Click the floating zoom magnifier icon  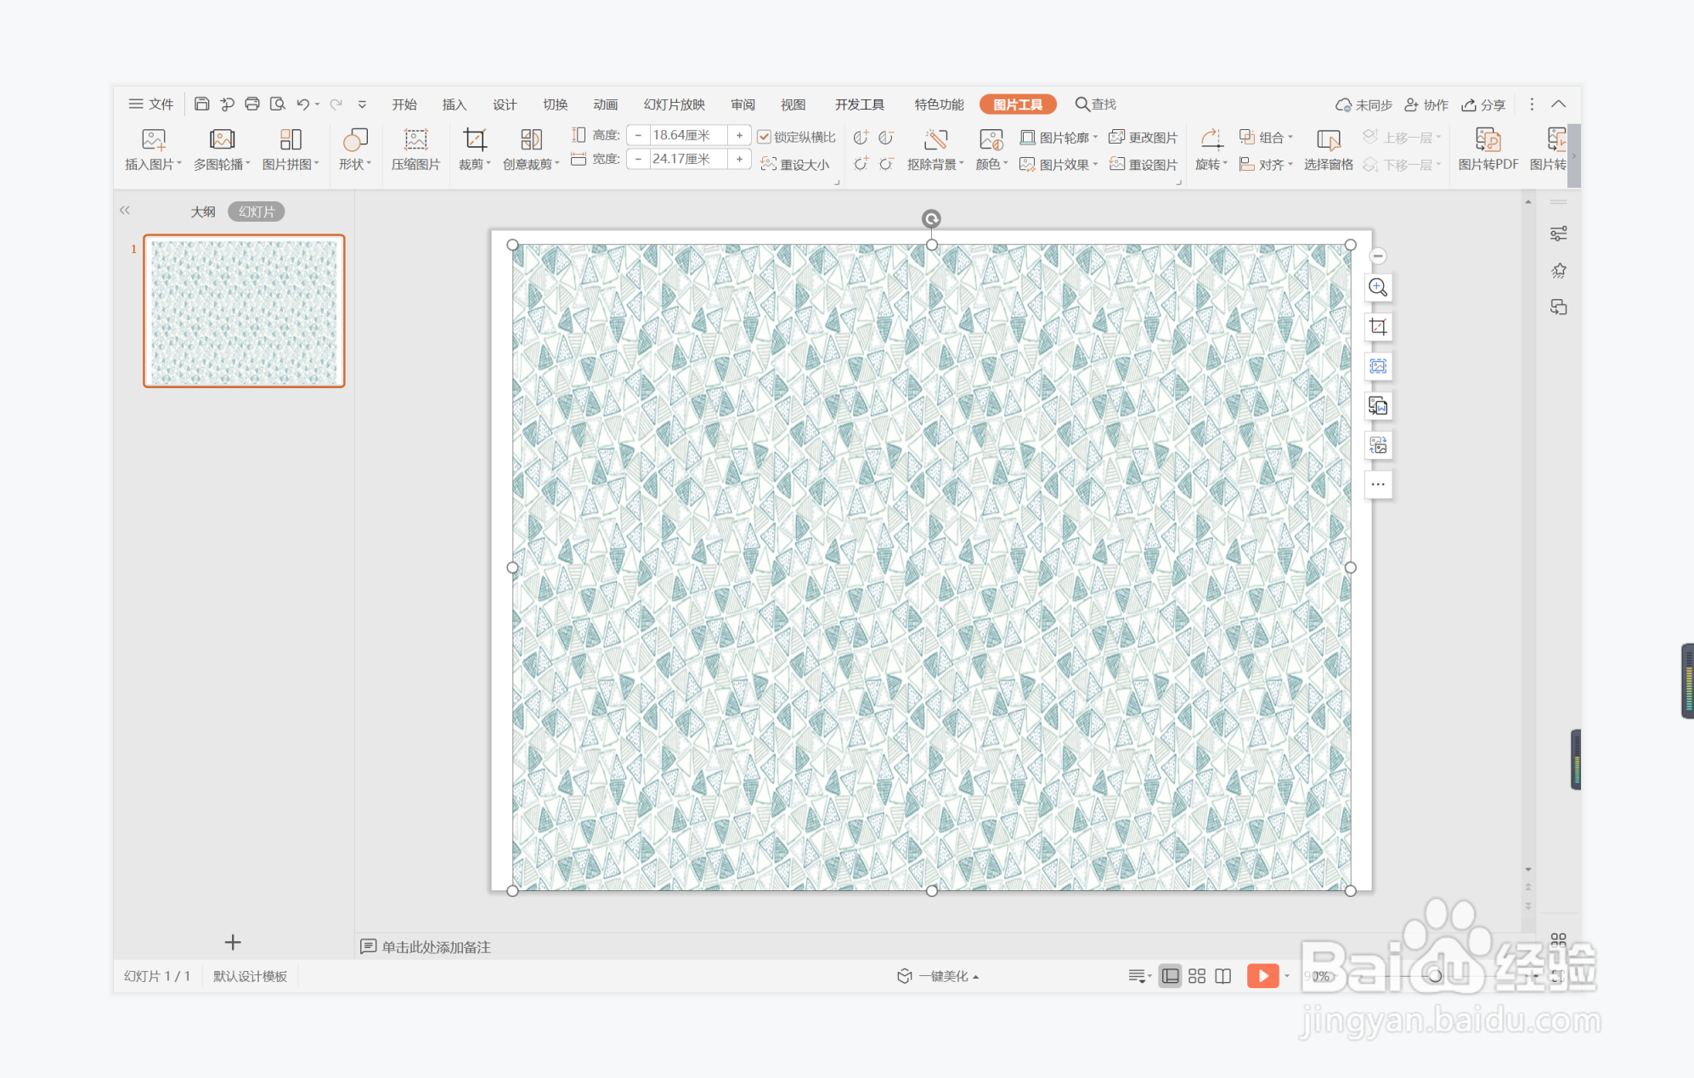point(1378,288)
